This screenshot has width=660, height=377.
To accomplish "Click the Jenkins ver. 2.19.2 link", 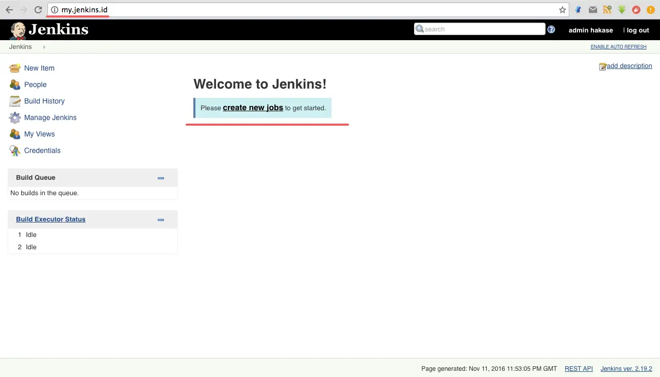I will 626,369.
